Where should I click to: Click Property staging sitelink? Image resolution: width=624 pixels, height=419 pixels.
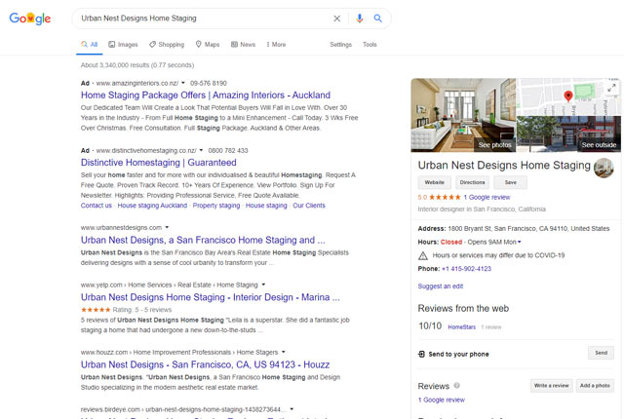pos(216,206)
